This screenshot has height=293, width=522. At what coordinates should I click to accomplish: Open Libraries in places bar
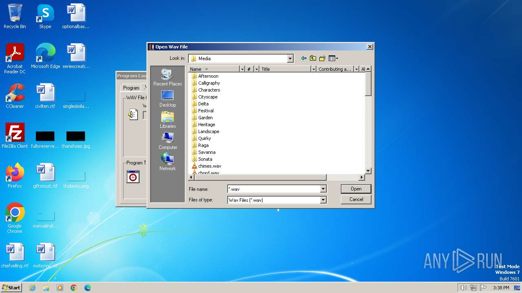168,120
